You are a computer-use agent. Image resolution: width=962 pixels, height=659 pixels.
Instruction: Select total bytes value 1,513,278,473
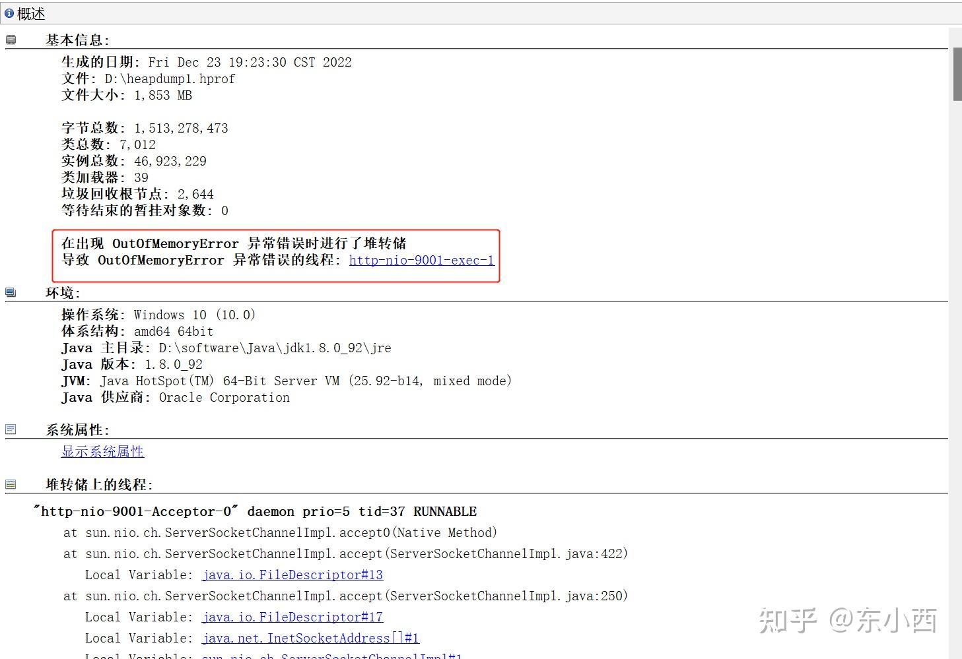[181, 128]
